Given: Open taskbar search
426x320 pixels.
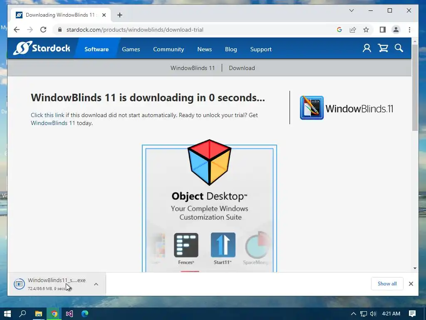Looking at the screenshot, I should pos(22,314).
